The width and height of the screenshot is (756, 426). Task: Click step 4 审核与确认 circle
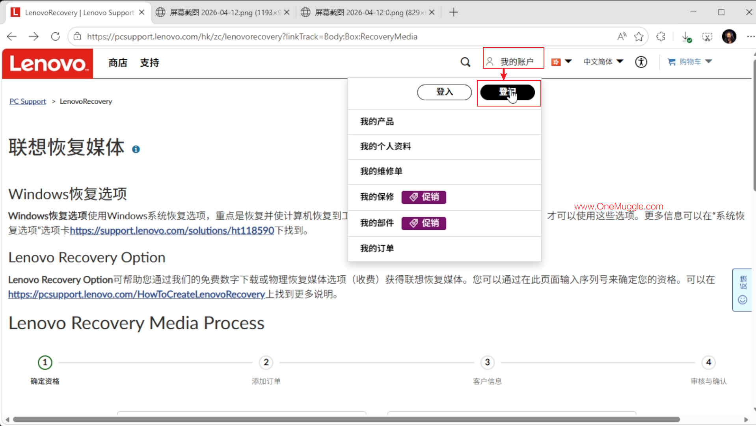[708, 362]
